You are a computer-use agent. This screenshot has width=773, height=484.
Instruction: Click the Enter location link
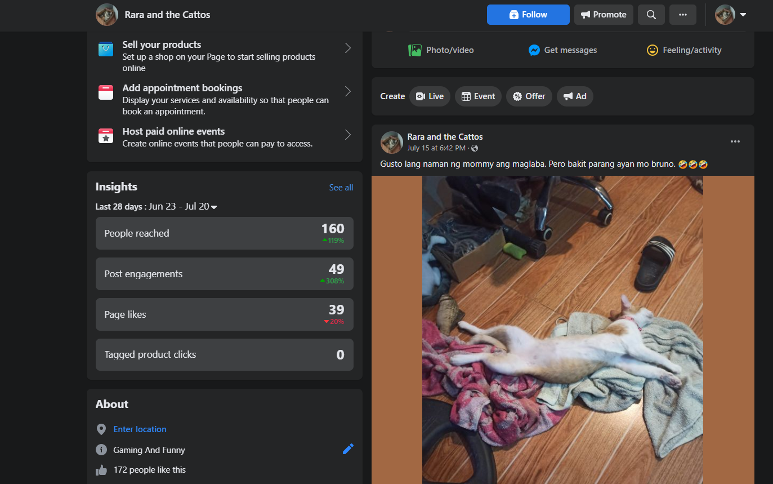[x=140, y=429]
